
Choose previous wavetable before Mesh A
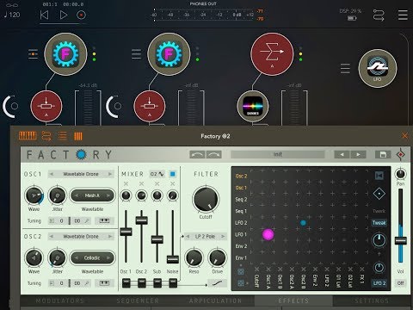click(77, 195)
